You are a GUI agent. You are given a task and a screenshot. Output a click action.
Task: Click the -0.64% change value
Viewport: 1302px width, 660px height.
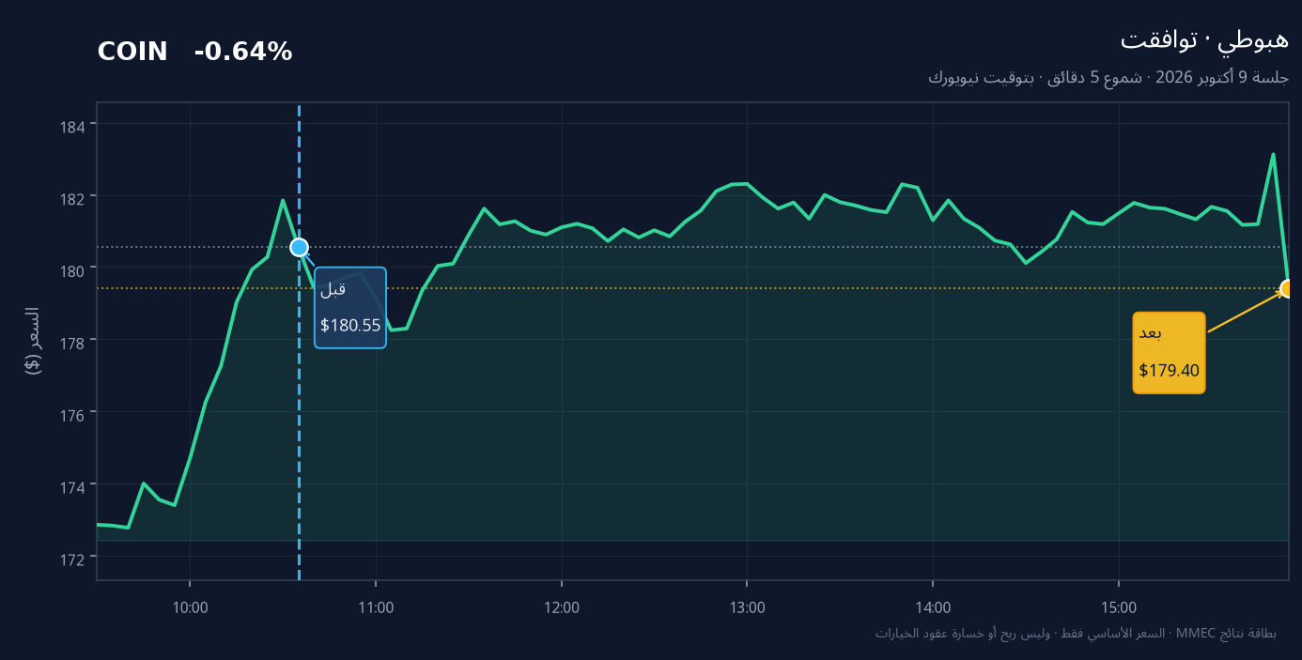[x=243, y=53]
